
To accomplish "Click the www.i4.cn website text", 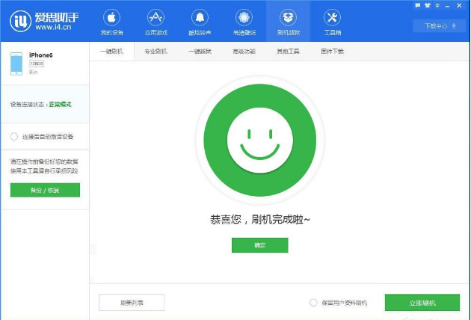I will click(x=53, y=28).
